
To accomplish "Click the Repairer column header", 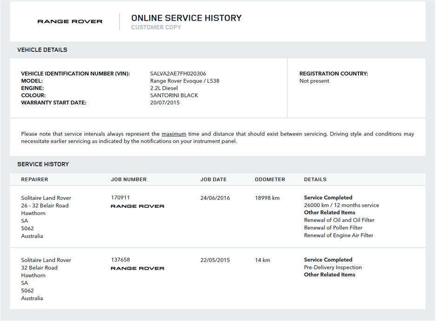I will pos(34,179).
